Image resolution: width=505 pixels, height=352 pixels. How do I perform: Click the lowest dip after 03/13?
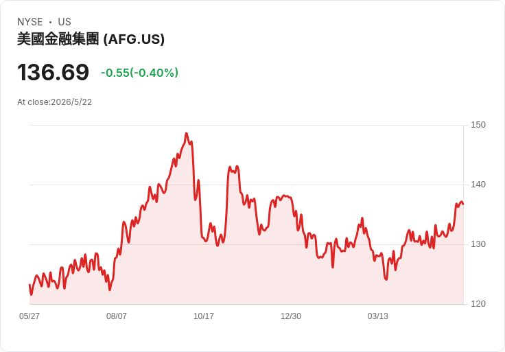point(386,279)
